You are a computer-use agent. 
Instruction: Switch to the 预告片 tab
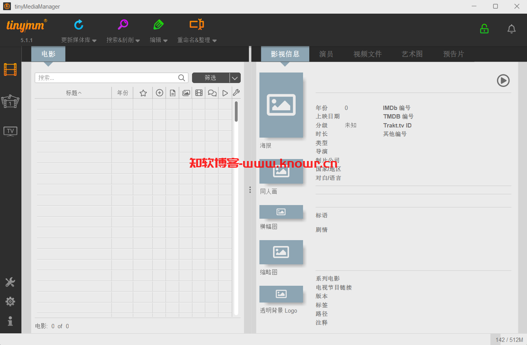click(454, 54)
